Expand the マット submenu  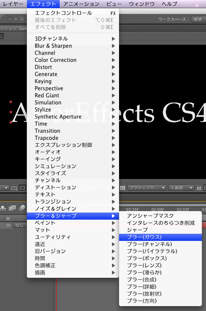click(73, 230)
